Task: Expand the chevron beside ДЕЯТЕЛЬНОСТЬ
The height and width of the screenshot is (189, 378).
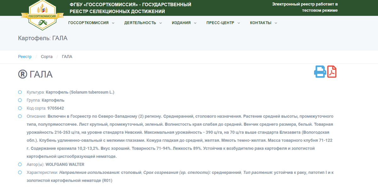Action: point(160,23)
